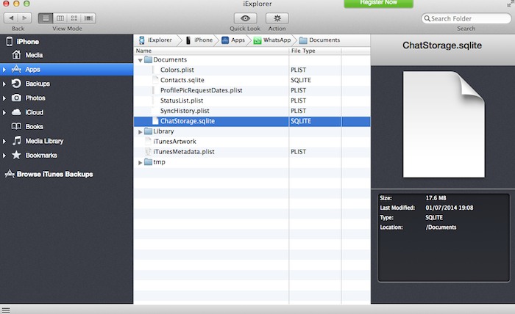Expand the Bookmarks sidebar arrow
The width and height of the screenshot is (515, 314).
pyautogui.click(x=4, y=156)
